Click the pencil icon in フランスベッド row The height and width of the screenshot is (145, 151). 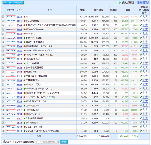point(141,131)
